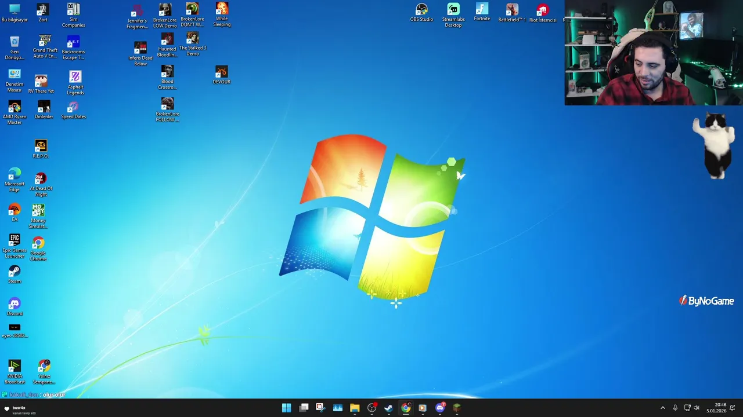This screenshot has height=417, width=743.
Task: Select the Riot İstemcisi shortcut
Action: tap(543, 13)
